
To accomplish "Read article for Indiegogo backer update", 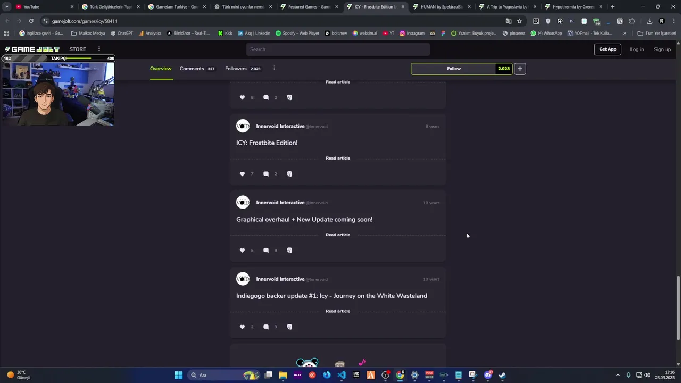I will pyautogui.click(x=338, y=311).
